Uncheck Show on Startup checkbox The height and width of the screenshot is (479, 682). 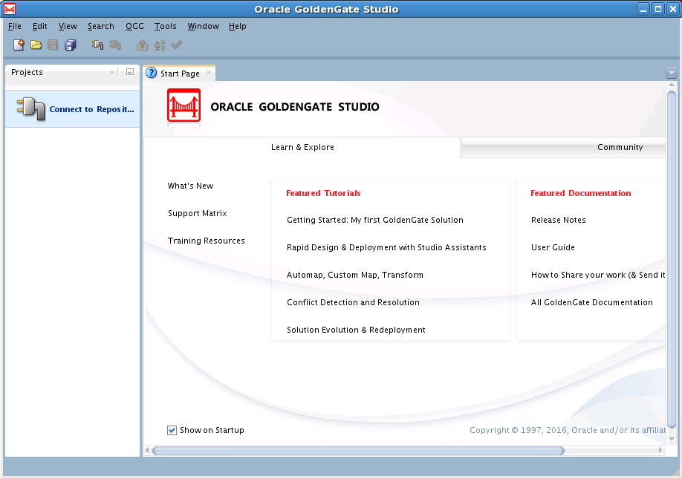[172, 430]
